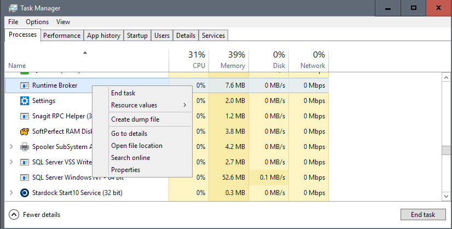
Task: Choose Properties in the context menu
Action: coord(150,170)
